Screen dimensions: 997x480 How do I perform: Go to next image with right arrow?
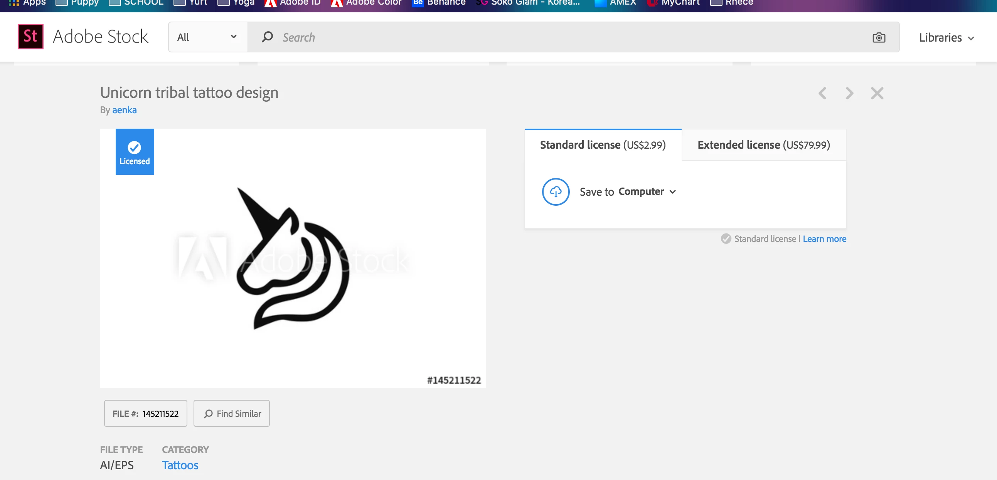850,93
